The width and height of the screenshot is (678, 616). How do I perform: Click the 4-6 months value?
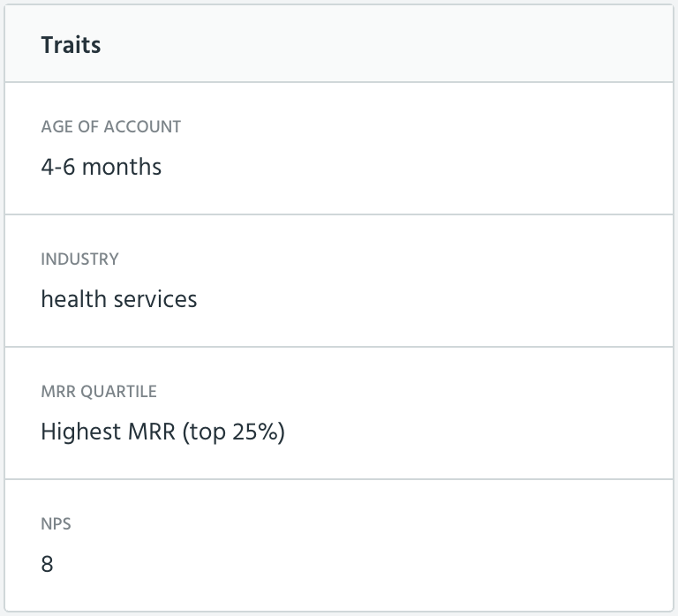(102, 167)
